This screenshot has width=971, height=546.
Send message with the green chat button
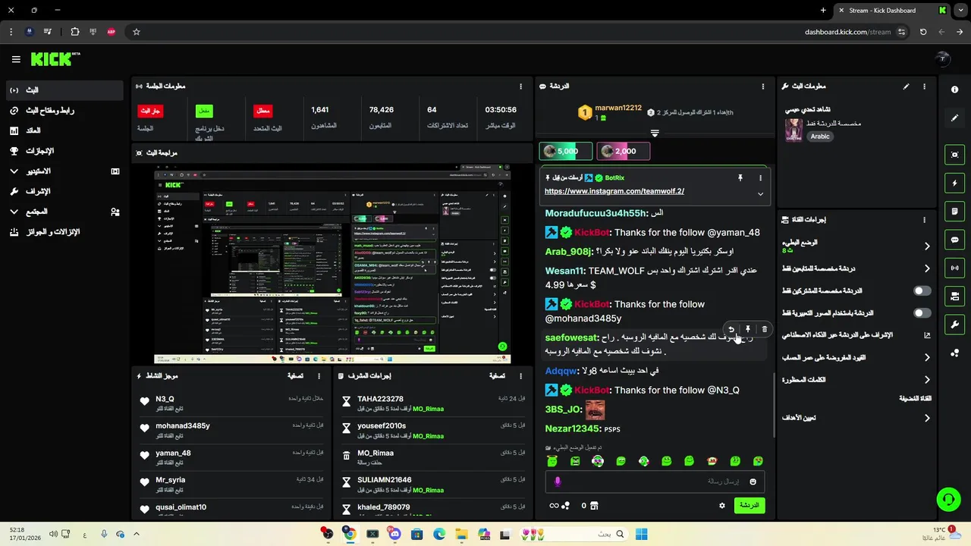749,505
